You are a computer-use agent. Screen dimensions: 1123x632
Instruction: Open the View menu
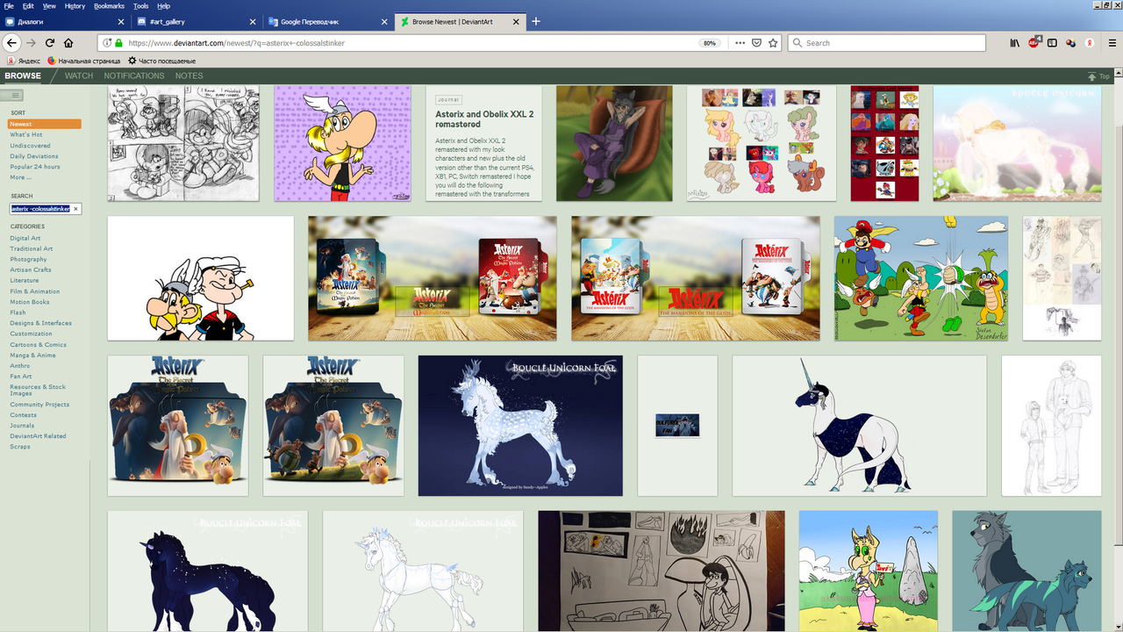pos(50,5)
